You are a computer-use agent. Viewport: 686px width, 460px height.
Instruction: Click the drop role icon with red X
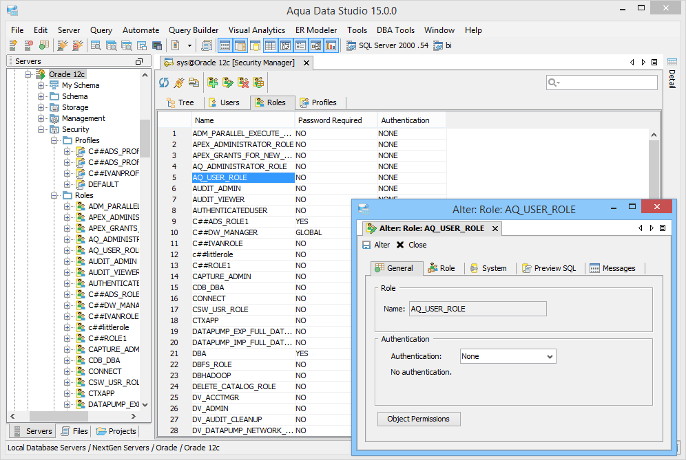click(x=243, y=83)
